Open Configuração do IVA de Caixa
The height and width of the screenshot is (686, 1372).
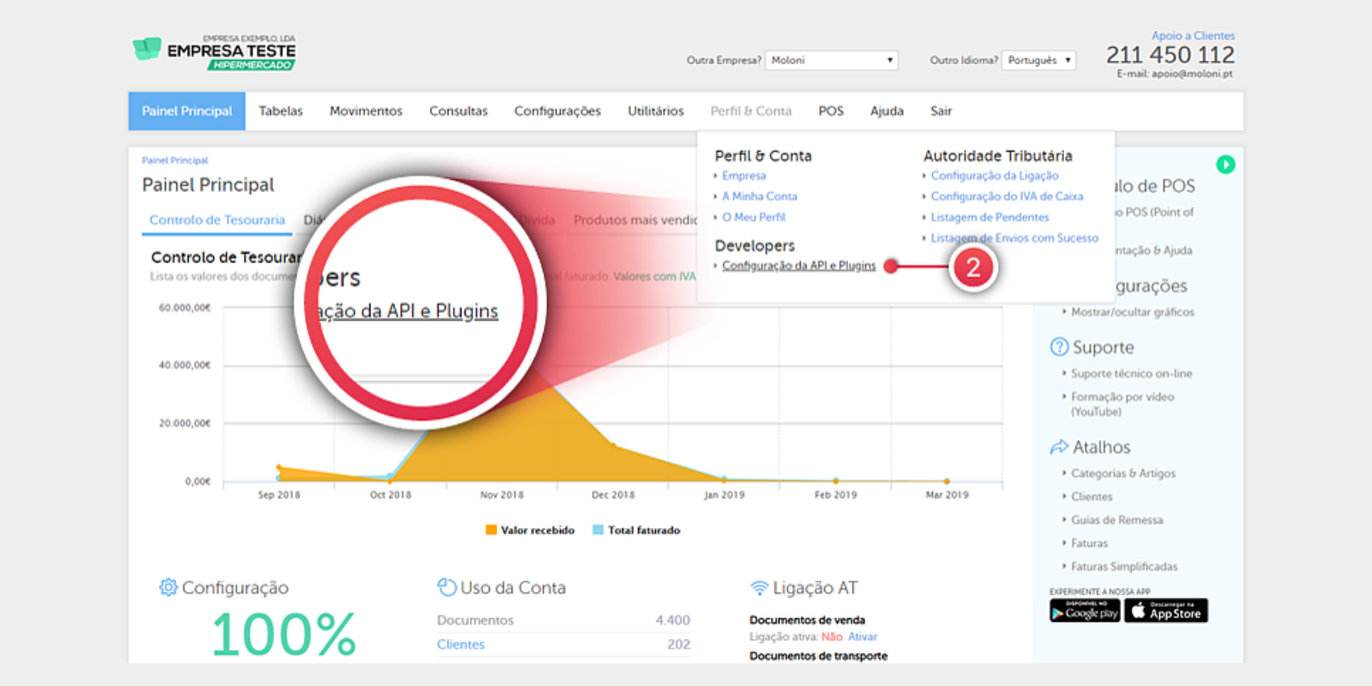[x=1007, y=196]
